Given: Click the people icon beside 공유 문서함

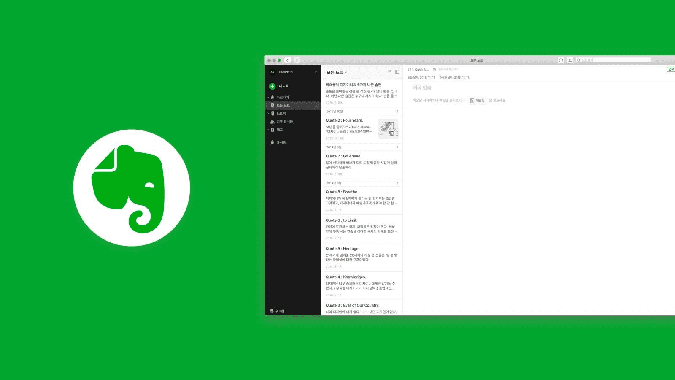Looking at the screenshot, I should [273, 122].
